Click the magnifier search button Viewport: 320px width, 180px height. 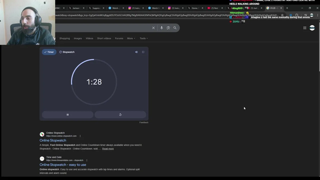pos(175,28)
